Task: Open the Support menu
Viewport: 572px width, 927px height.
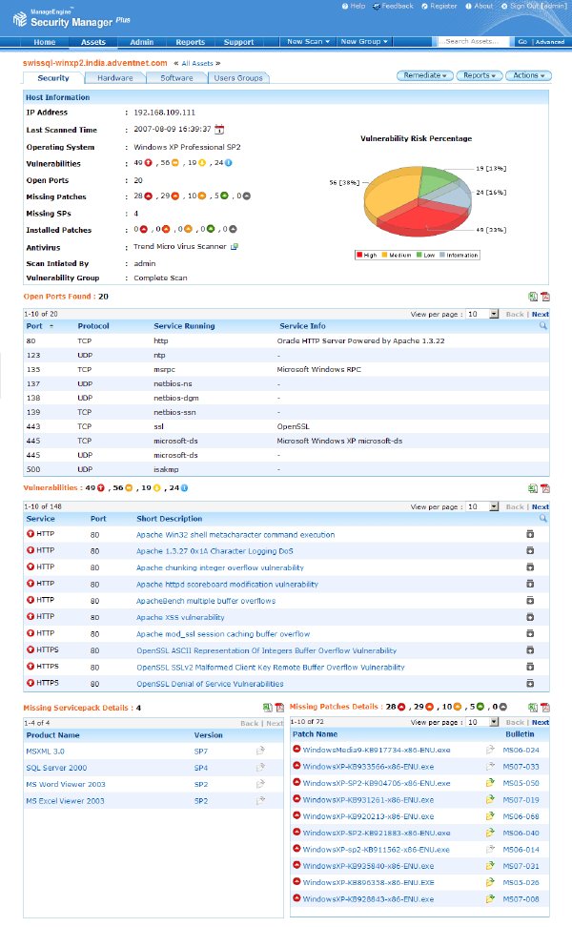Action: (238, 42)
